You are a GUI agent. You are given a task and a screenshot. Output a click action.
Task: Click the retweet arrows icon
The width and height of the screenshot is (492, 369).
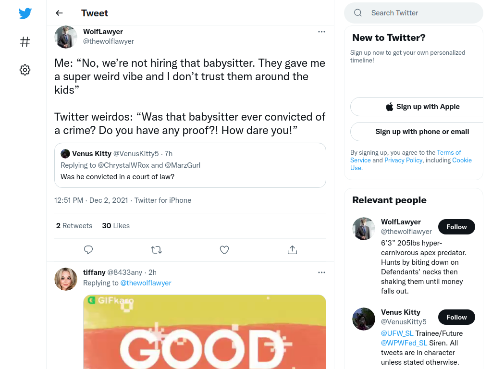(156, 250)
